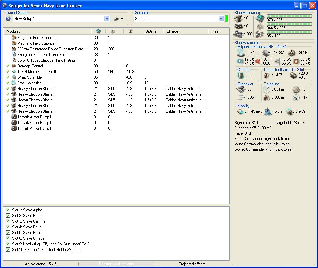Click the first Trimark Armor Pump icon
The width and height of the screenshot is (318, 268).
(14, 117)
